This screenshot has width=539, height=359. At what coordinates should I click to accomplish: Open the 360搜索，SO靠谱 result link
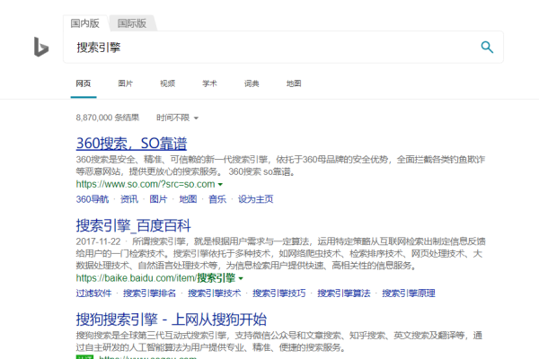131,144
